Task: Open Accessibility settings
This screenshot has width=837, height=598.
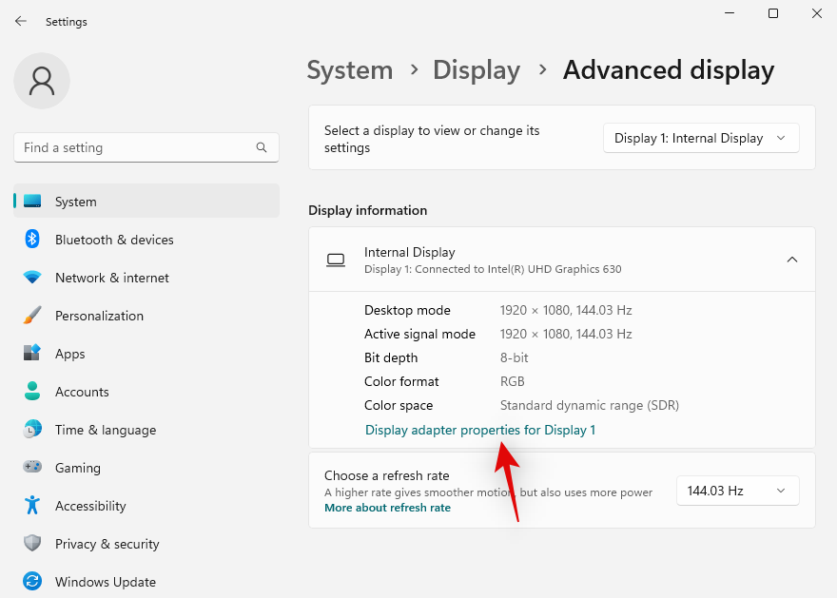Action: coord(89,506)
